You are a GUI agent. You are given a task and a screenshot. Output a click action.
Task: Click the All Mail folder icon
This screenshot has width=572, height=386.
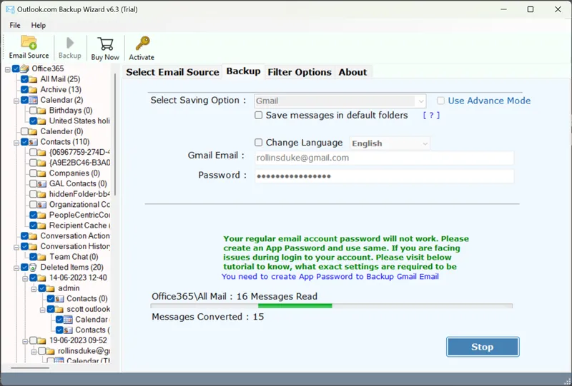pyautogui.click(x=33, y=79)
